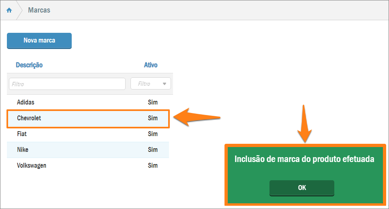Viewport: 389px width, 209px height.
Task: Click the Sim value for Adidas
Action: point(153,102)
